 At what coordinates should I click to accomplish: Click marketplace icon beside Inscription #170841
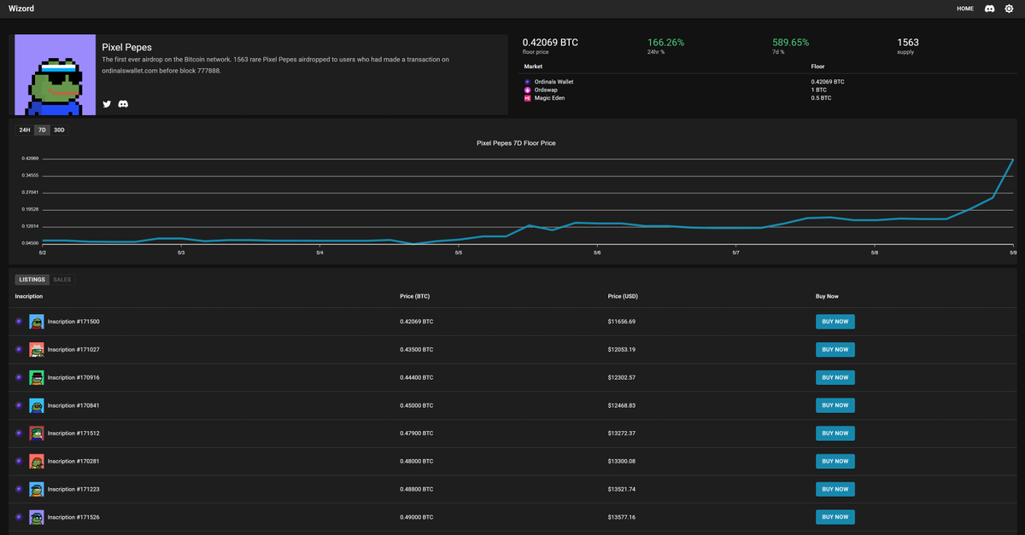click(x=19, y=405)
